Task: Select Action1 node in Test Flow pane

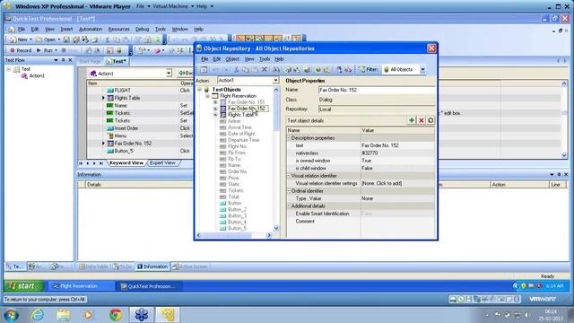Action: tap(37, 75)
